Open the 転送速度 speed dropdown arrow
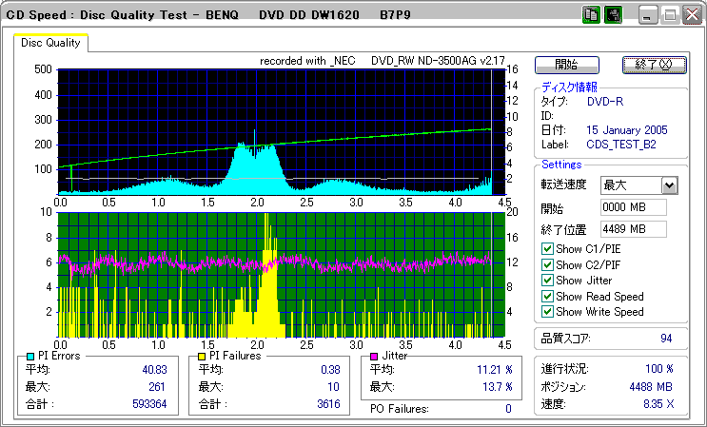This screenshot has width=707, height=427. click(669, 185)
